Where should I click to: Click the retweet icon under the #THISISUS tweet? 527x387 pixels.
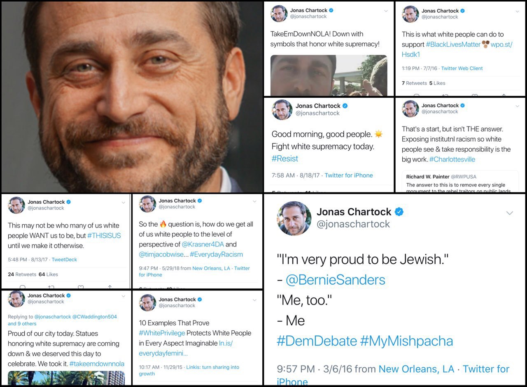(51, 287)
